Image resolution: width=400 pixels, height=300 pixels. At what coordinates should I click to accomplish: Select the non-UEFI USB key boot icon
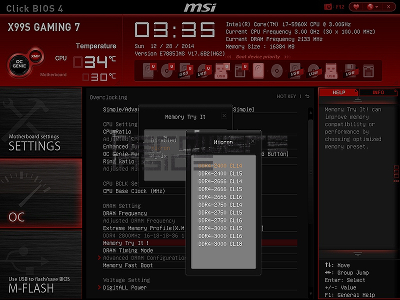tap(331, 70)
